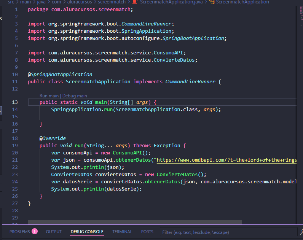Select the DEBUG CONSOLE tab
The width and height of the screenshot is (303, 240).
point(87,232)
